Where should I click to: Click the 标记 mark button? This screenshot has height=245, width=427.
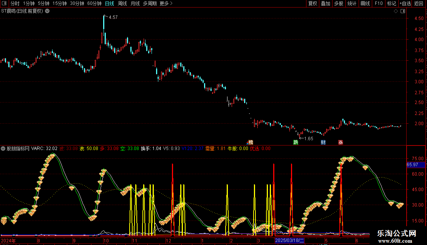tap(391, 3)
